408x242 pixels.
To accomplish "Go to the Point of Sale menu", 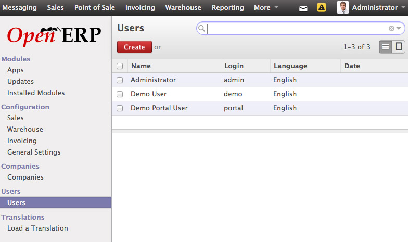I will pyautogui.click(x=95, y=8).
